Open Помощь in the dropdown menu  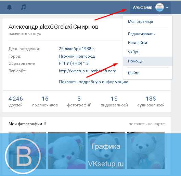(148, 61)
